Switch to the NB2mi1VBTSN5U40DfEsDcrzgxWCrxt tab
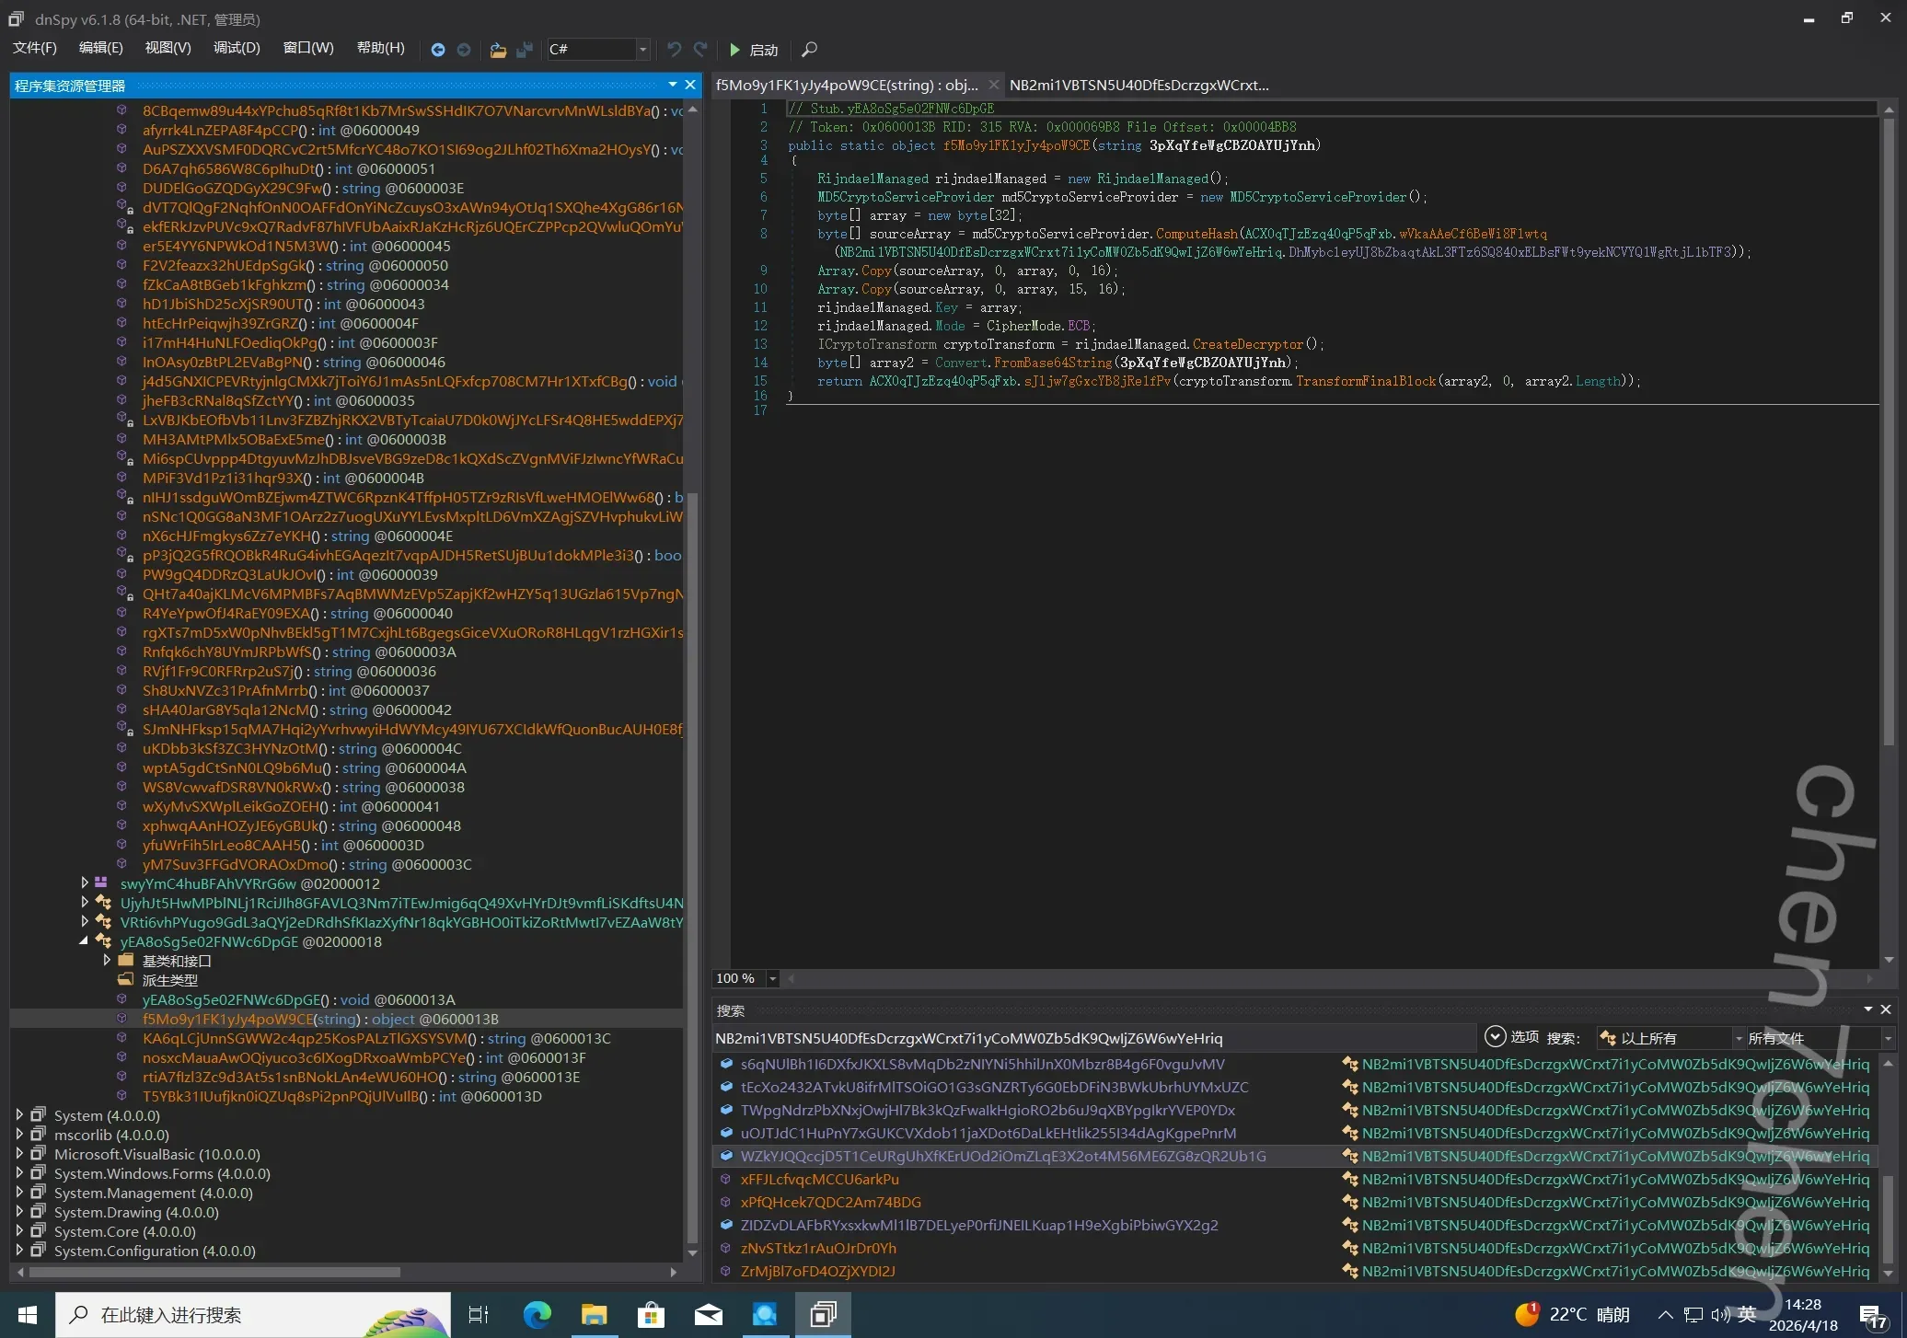Viewport: 1907px width, 1338px height. [x=1138, y=86]
